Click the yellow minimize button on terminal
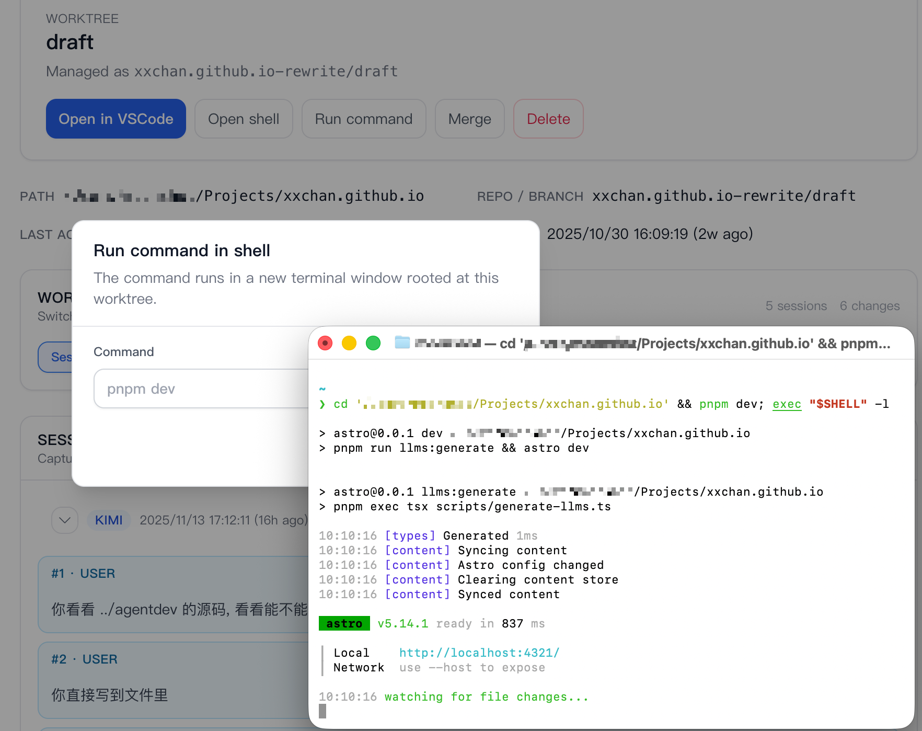 click(x=349, y=343)
